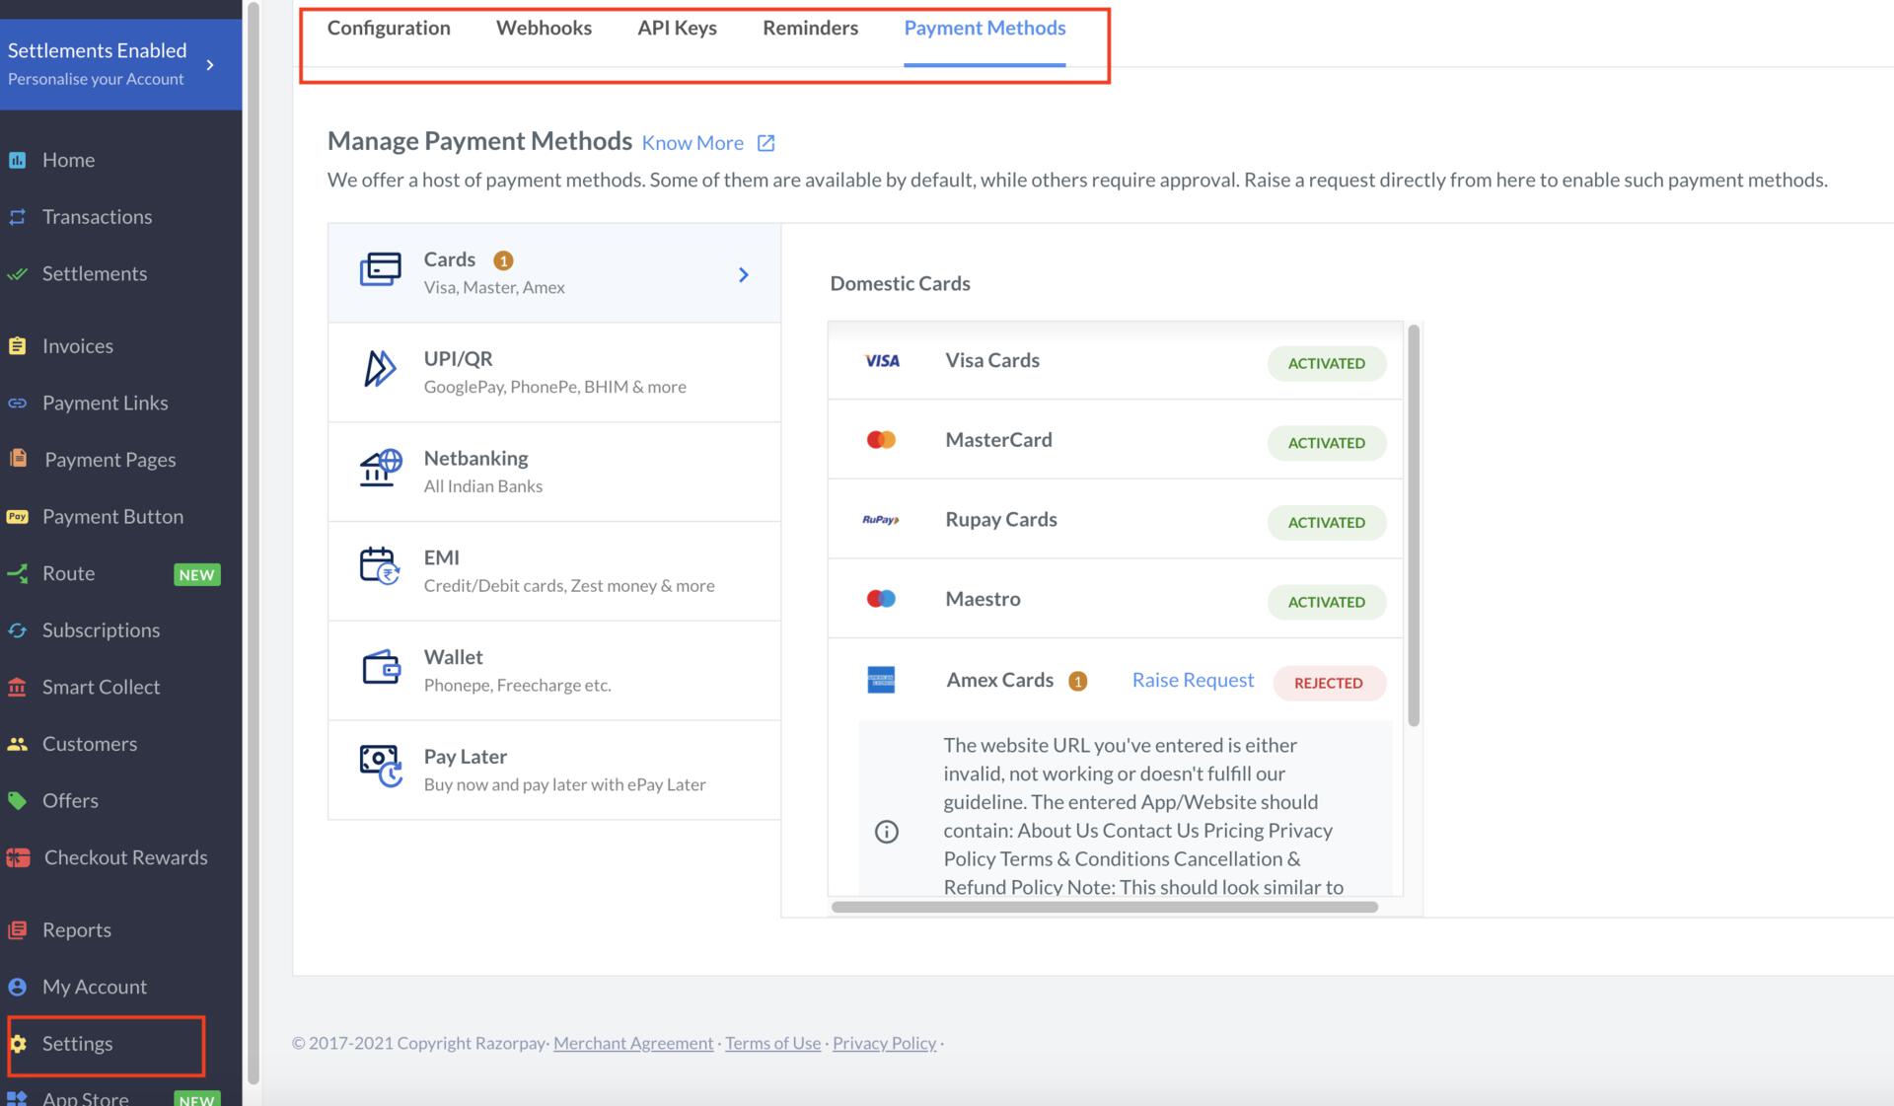Expand the Settlements Enabled banner chevron
This screenshot has height=1106, width=1894.
[x=210, y=65]
